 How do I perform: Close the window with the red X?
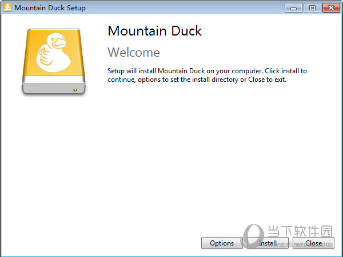[x=331, y=8]
